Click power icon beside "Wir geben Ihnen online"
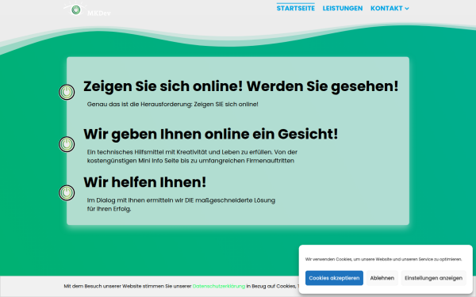The height and width of the screenshot is (297, 476). point(67,144)
